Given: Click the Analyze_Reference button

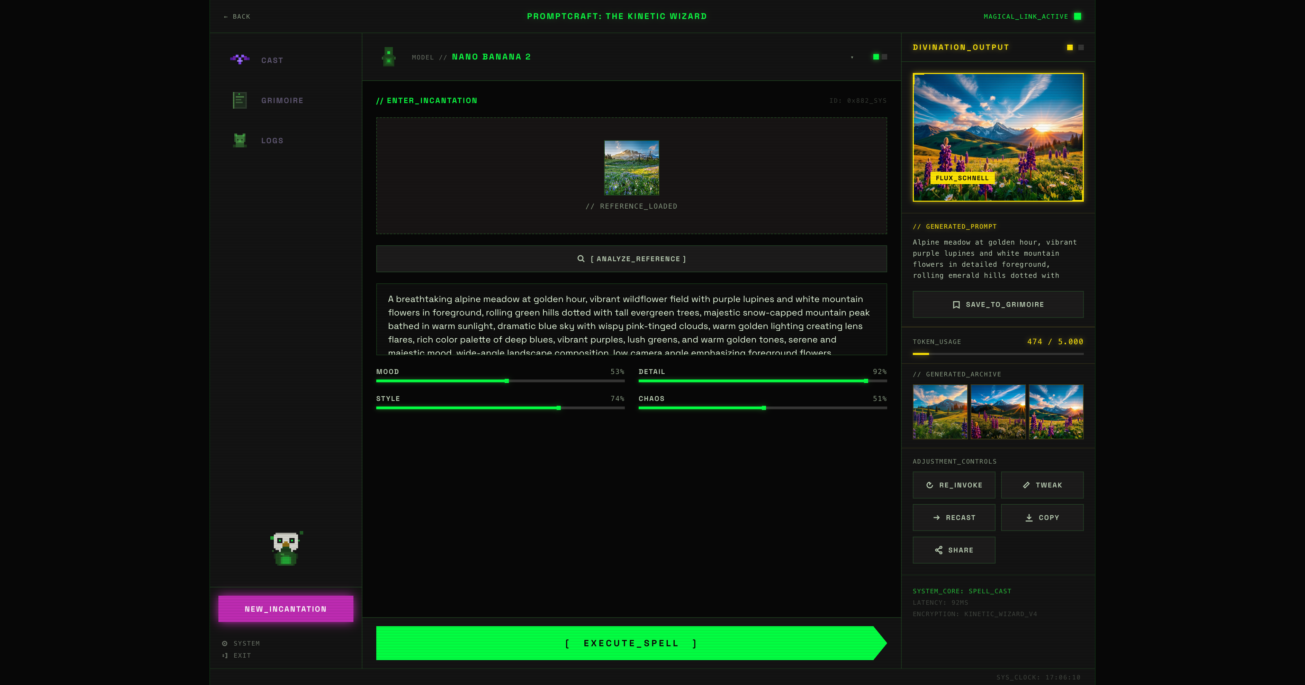Looking at the screenshot, I should pos(631,259).
